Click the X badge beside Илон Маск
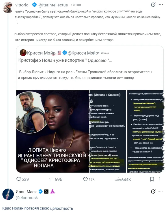This screenshot has height=215, width=168. pos(46,191)
